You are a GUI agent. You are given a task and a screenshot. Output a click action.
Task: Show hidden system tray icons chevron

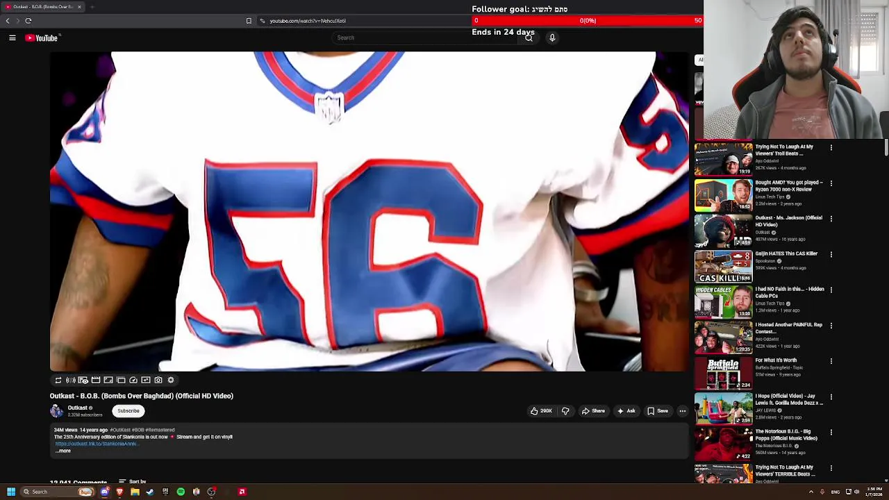pyautogui.click(x=811, y=492)
